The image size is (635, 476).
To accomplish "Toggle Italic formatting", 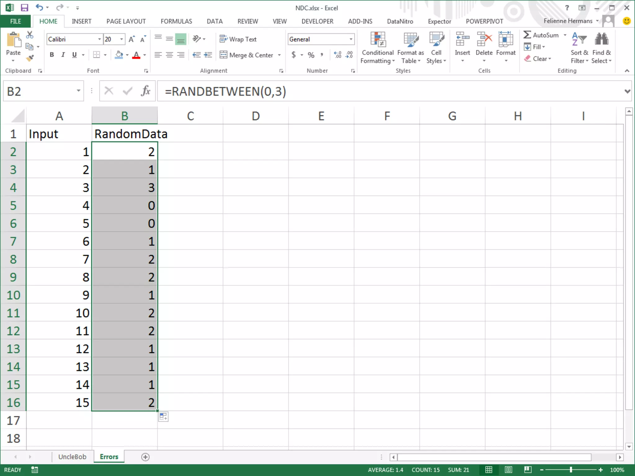I will (x=63, y=55).
